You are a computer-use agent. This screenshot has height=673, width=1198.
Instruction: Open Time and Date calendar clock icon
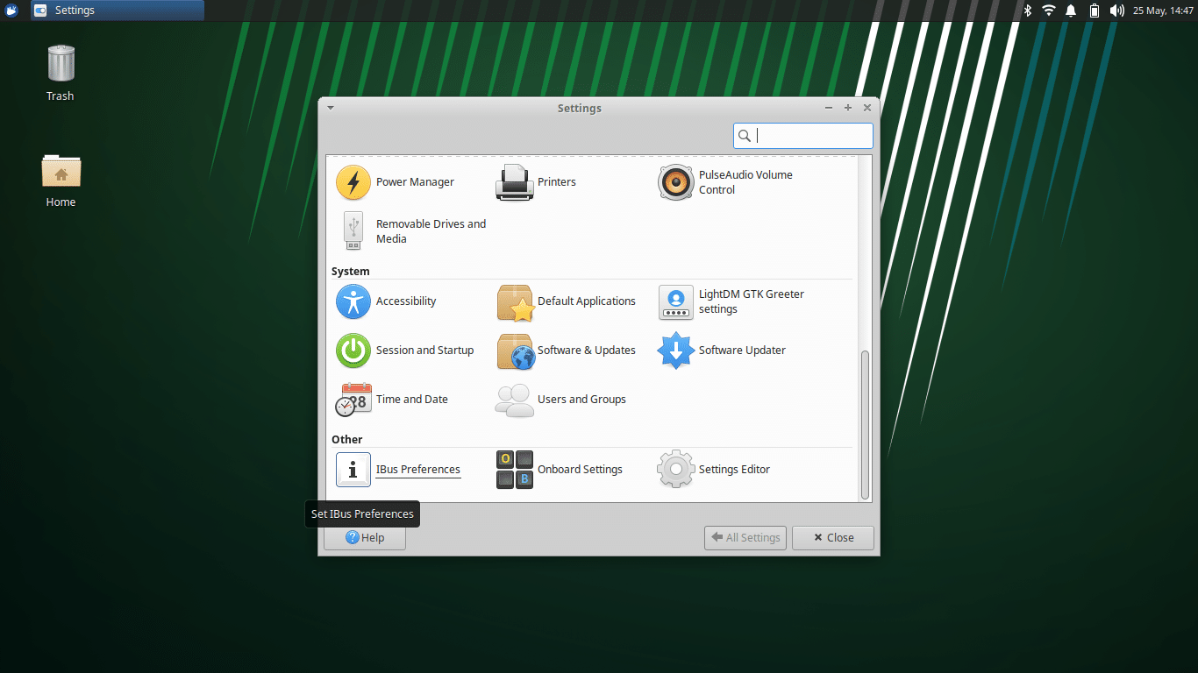point(353,400)
